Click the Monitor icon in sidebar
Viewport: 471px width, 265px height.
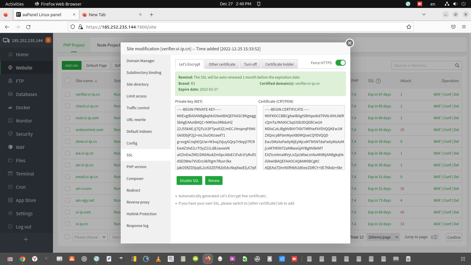[x=10, y=120]
